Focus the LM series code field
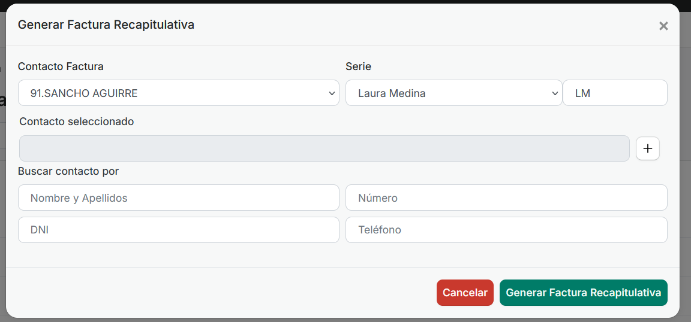Image resolution: width=691 pixels, height=322 pixels. coord(615,93)
